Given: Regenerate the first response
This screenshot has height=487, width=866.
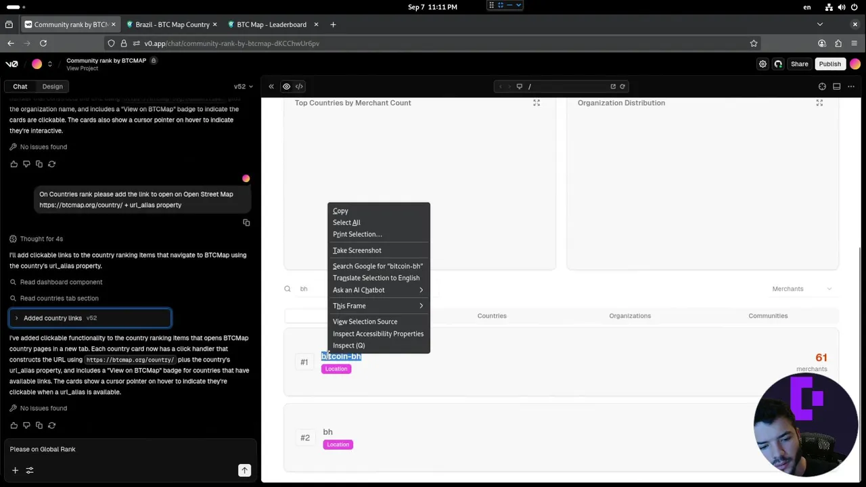Looking at the screenshot, I should click(51, 164).
